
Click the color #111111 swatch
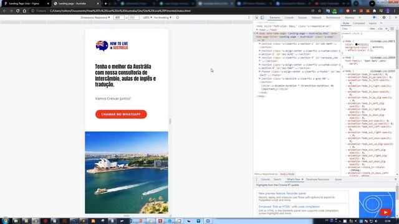tap(356, 44)
